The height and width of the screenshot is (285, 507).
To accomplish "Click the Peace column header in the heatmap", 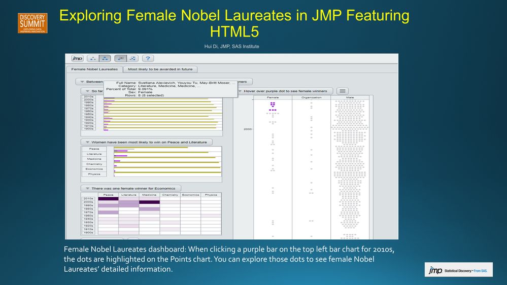I will tap(108, 195).
